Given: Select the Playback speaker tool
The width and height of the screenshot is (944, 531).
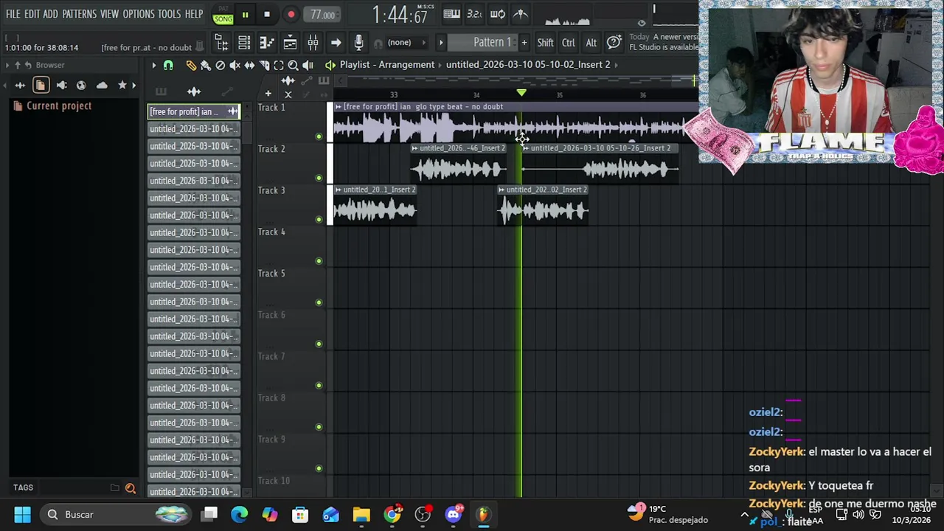Looking at the screenshot, I should pyautogui.click(x=308, y=66).
